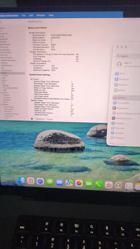Select Card Reader in hardware list
This screenshot has width=140, height=249.
(x=5, y=44)
